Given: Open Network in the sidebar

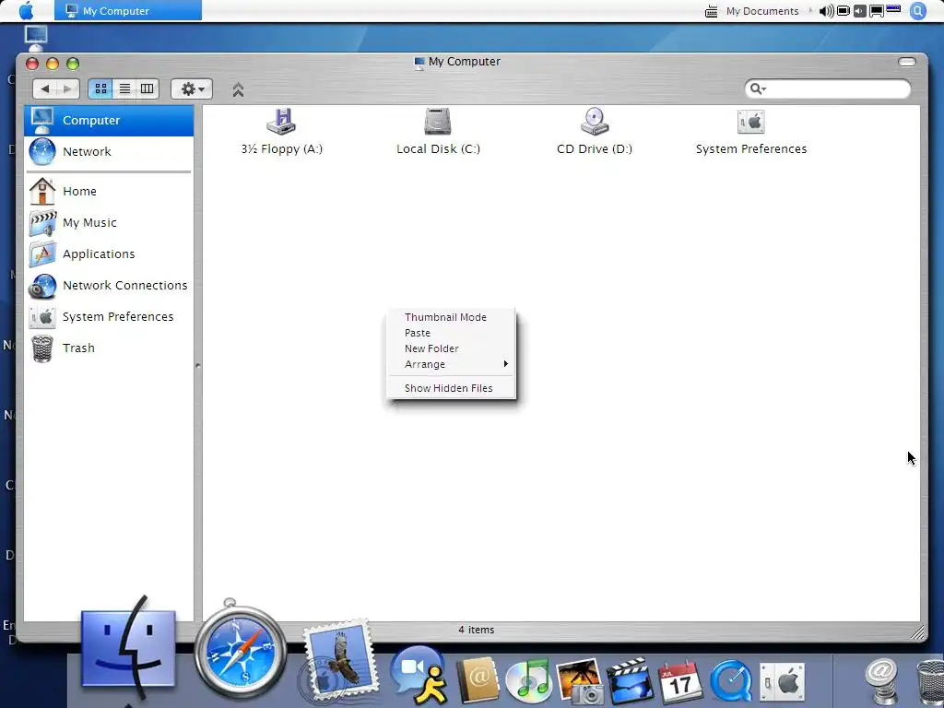Looking at the screenshot, I should (x=109, y=152).
